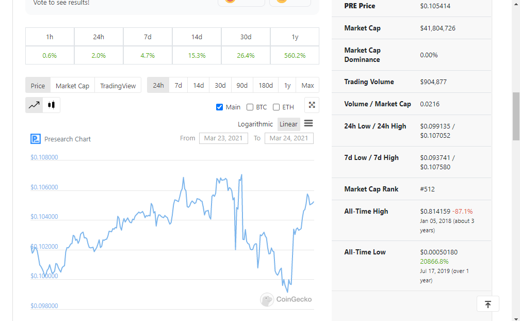
Task: Select the 7d chart range
Action: 178,85
